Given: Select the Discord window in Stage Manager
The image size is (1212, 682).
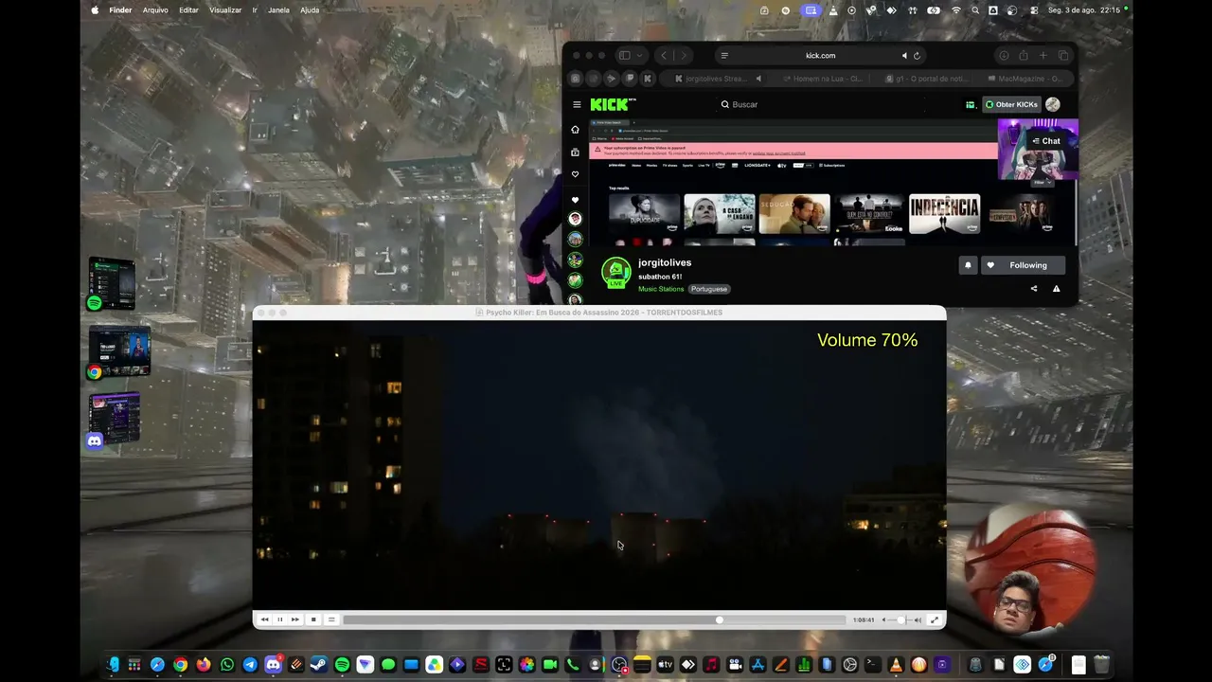Looking at the screenshot, I should [x=114, y=420].
